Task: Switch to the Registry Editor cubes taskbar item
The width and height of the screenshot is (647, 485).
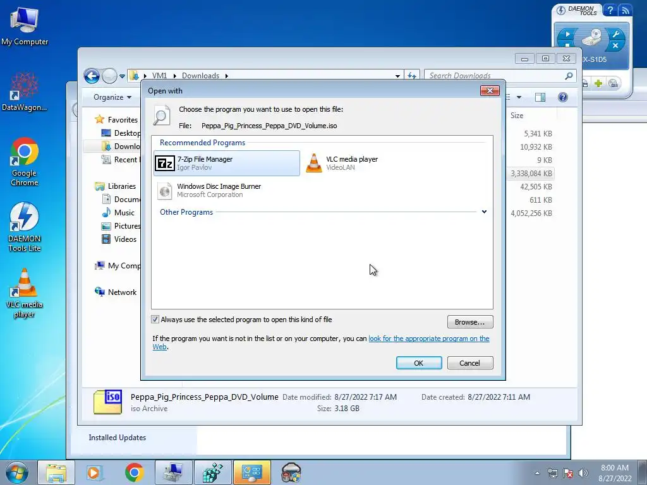Action: (213, 472)
